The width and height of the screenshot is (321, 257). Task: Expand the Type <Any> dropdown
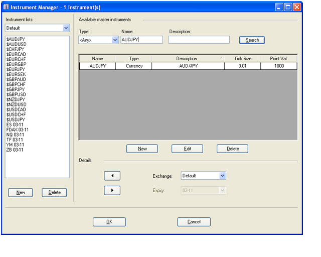pos(115,40)
